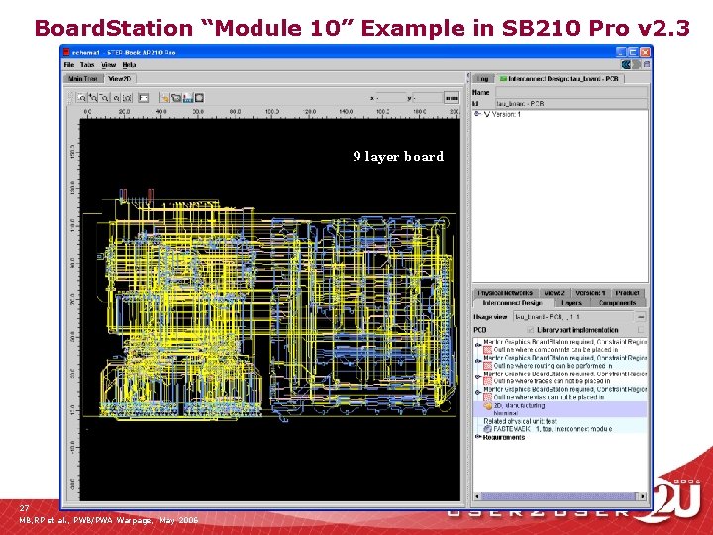
Task: Expand the 'traces can not be placed in' row
Action: click(478, 377)
